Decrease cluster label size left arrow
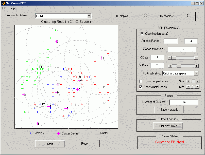This screenshot has width=205, height=155. coord(188,87)
